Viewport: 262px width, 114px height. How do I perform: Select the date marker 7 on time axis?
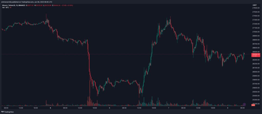(x=168, y=108)
